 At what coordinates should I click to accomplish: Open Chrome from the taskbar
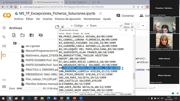point(62,98)
